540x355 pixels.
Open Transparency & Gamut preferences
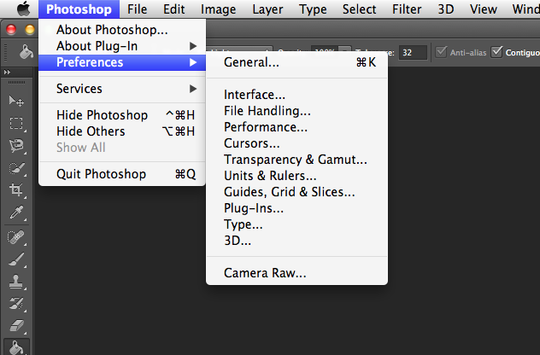(x=296, y=160)
